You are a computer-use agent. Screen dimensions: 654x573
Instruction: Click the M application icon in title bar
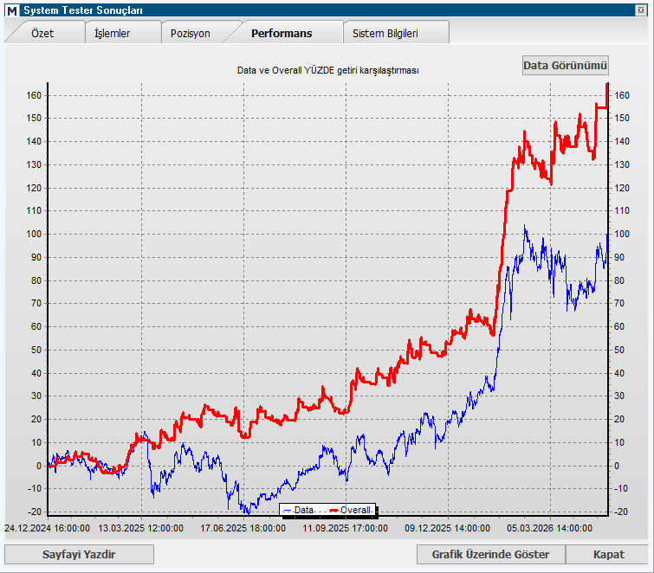12,10
